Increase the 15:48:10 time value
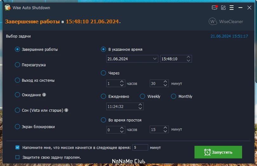The height and width of the screenshot is (166, 257). coord(188,57)
